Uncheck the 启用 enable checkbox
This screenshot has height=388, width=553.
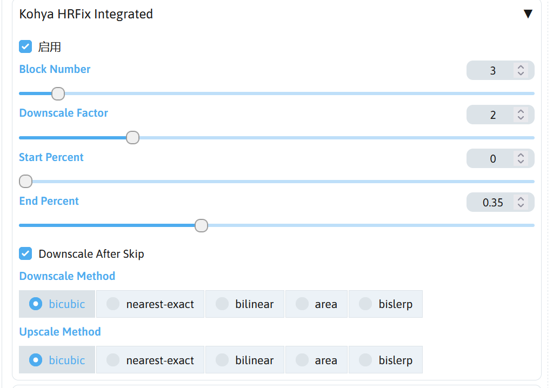[x=25, y=46]
